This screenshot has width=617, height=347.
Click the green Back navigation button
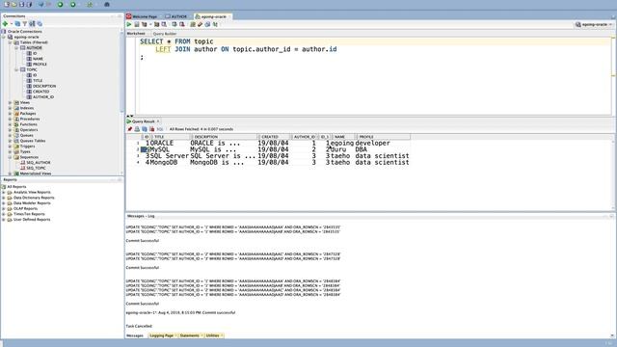pos(60,4)
